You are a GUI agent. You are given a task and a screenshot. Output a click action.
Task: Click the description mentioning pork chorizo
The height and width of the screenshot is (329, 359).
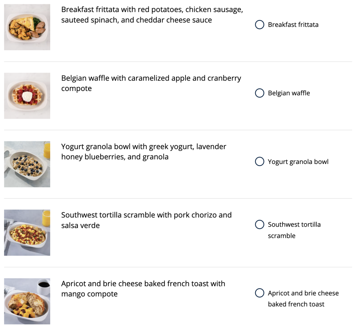146,220
